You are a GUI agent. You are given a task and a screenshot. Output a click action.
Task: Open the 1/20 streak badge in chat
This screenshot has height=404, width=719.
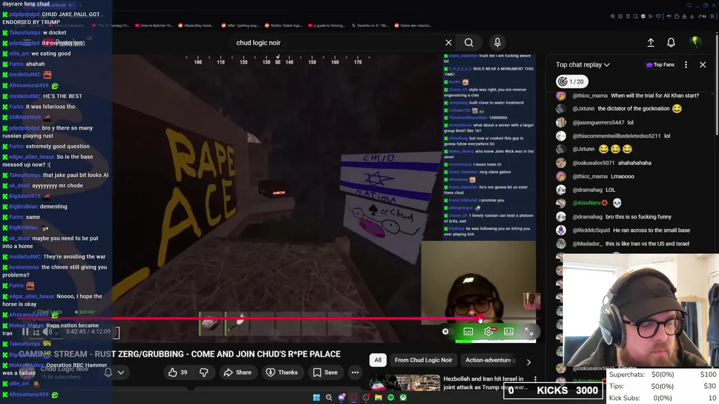click(572, 81)
